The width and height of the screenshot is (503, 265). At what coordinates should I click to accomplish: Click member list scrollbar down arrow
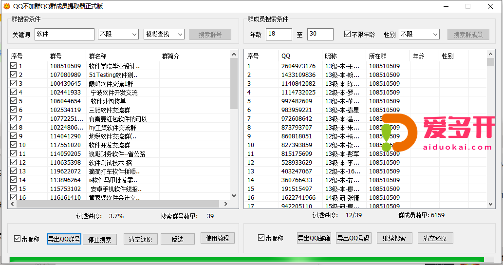(490, 204)
